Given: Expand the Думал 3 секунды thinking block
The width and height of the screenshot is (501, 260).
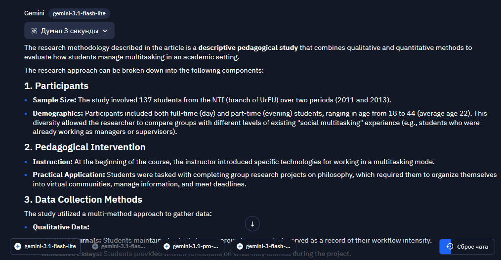Looking at the screenshot, I should 69,31.
